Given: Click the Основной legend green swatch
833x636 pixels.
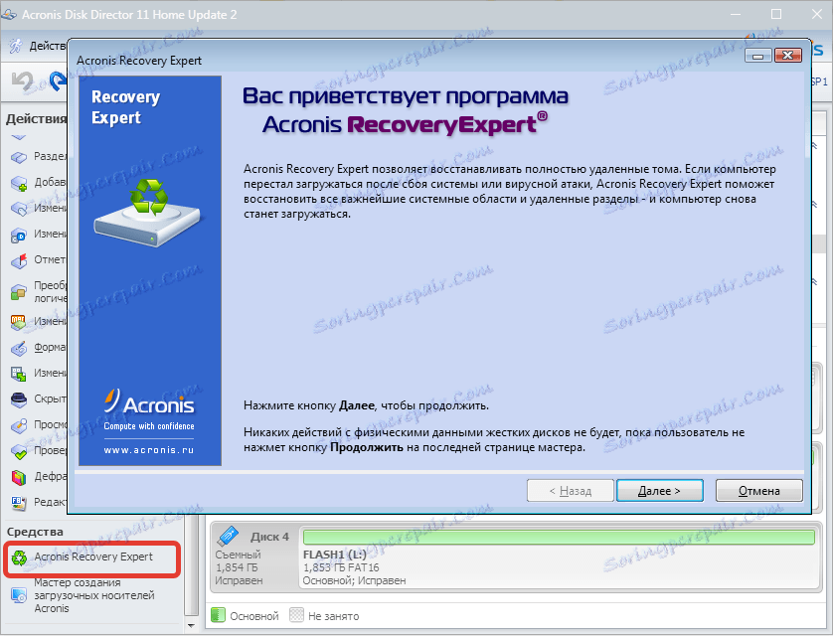Looking at the screenshot, I should (x=218, y=615).
